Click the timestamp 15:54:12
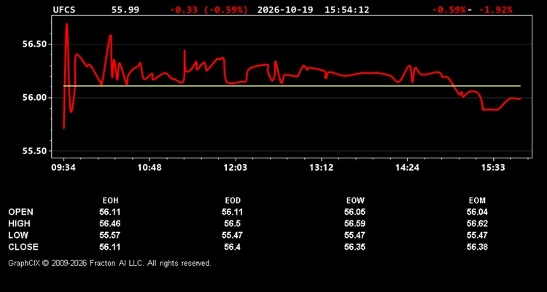Screen dimensions: 547x292 click(x=346, y=9)
